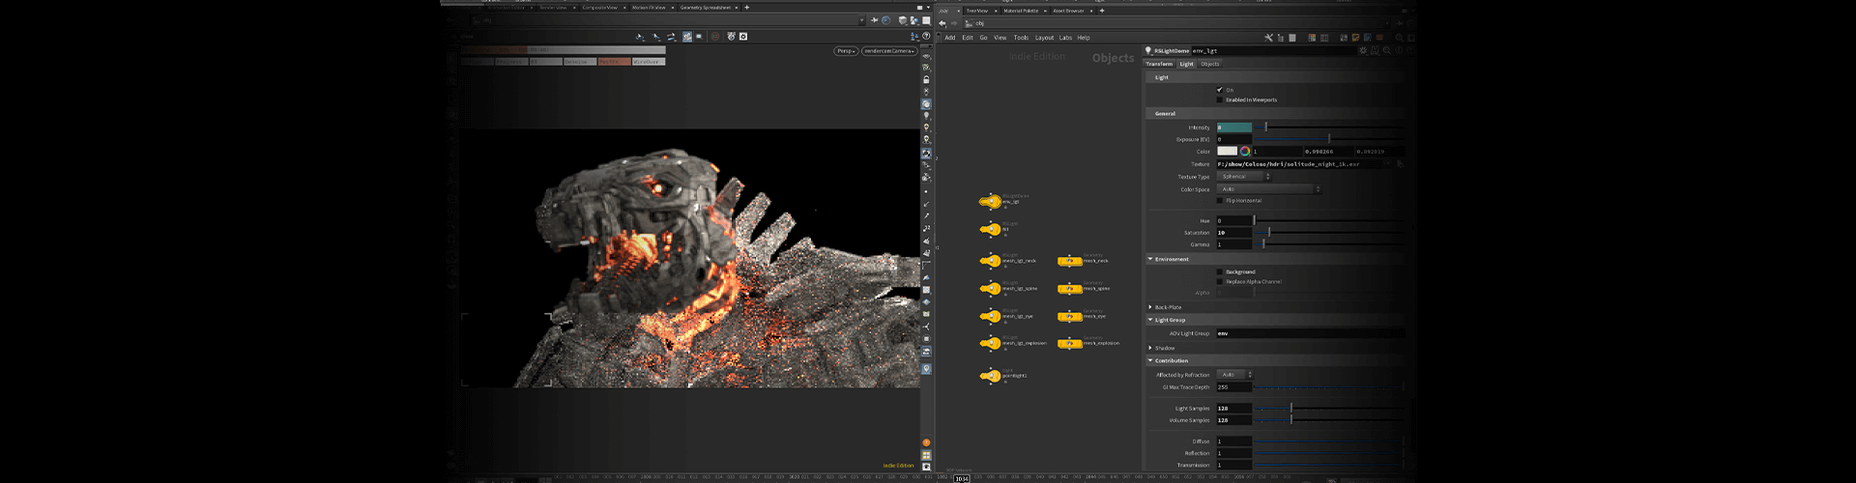This screenshot has height=483, width=1856.
Task: Open the network editor Layout menu
Action: (1045, 38)
